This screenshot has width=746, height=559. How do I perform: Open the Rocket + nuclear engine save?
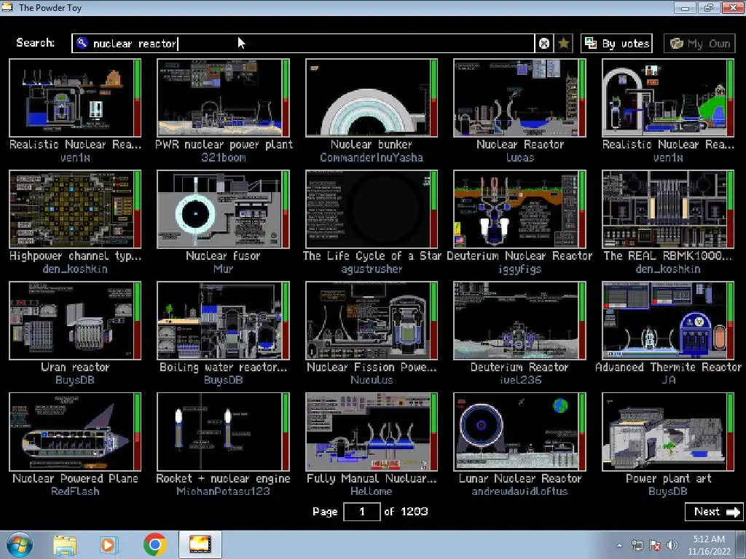(223, 432)
